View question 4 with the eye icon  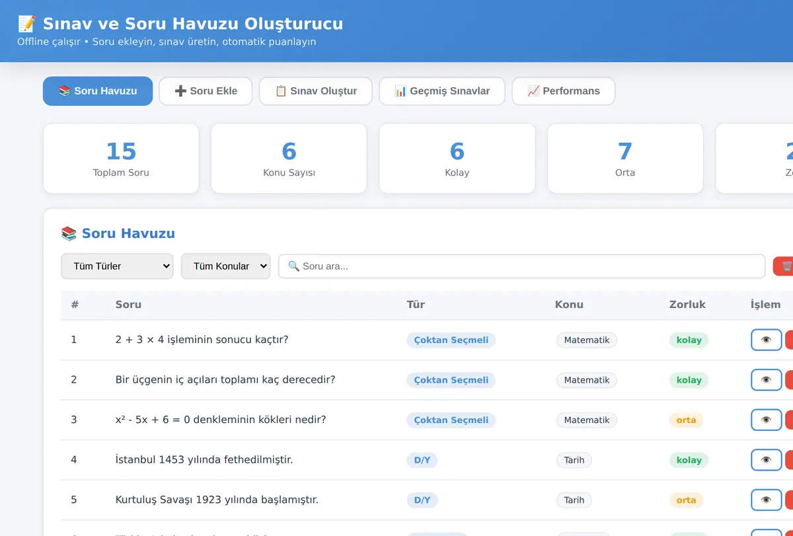coord(767,460)
